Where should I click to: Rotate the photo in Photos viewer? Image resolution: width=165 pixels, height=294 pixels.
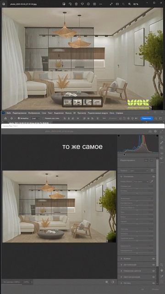coord(70,4)
